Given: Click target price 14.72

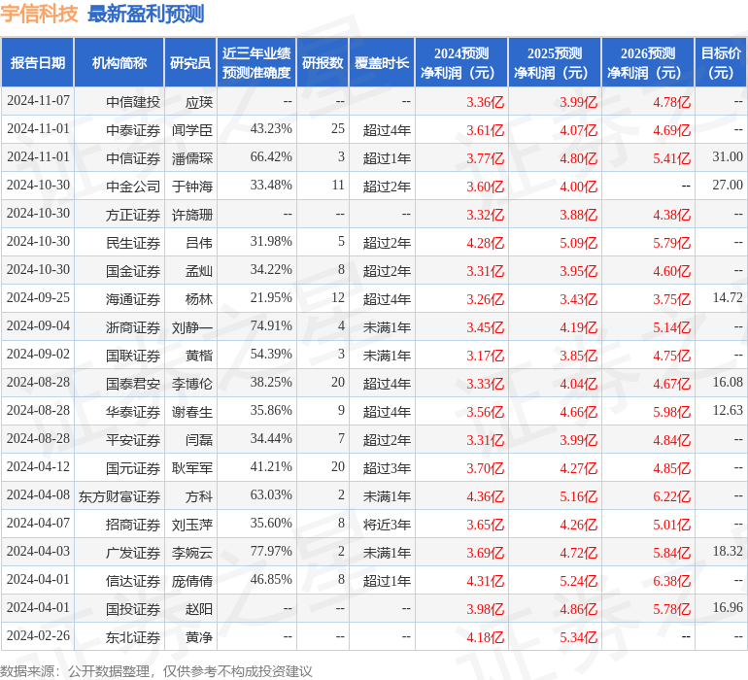Looking at the screenshot, I should click(728, 298).
